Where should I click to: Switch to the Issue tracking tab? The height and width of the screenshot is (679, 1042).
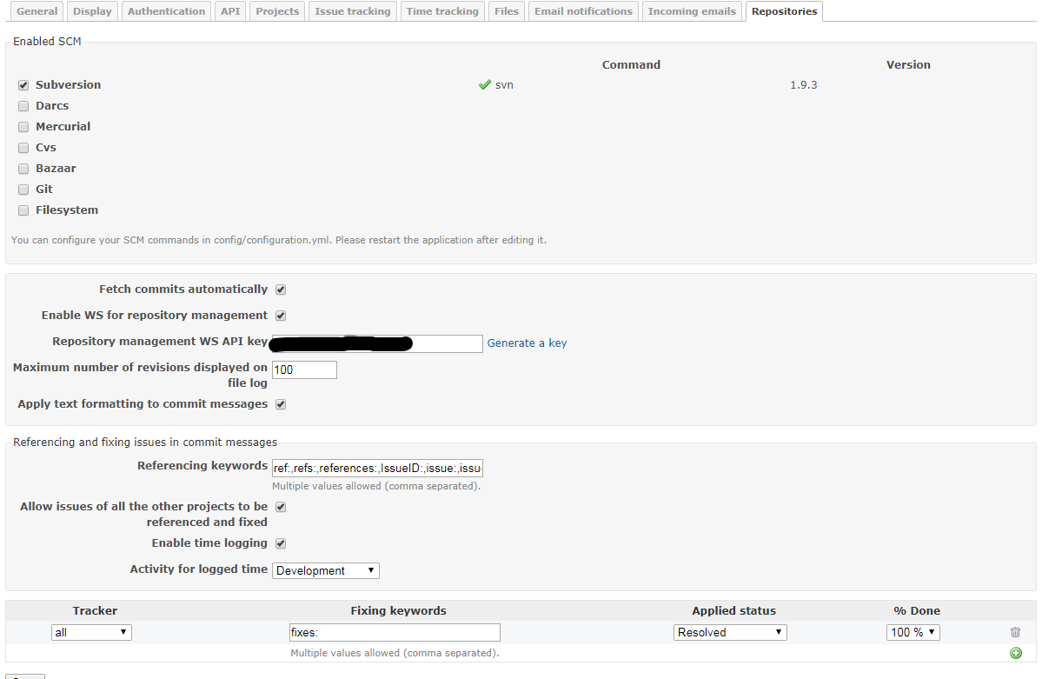pos(352,11)
